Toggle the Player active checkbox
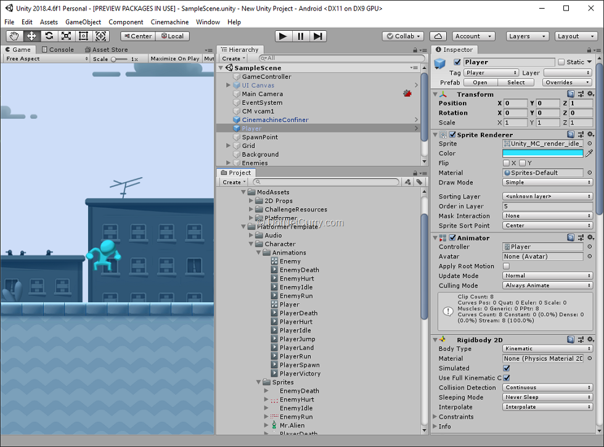 click(x=457, y=62)
